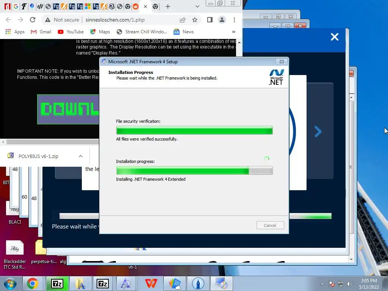Open the pen nib application on taskbar
The width and height of the screenshot is (388, 291).
[198, 283]
